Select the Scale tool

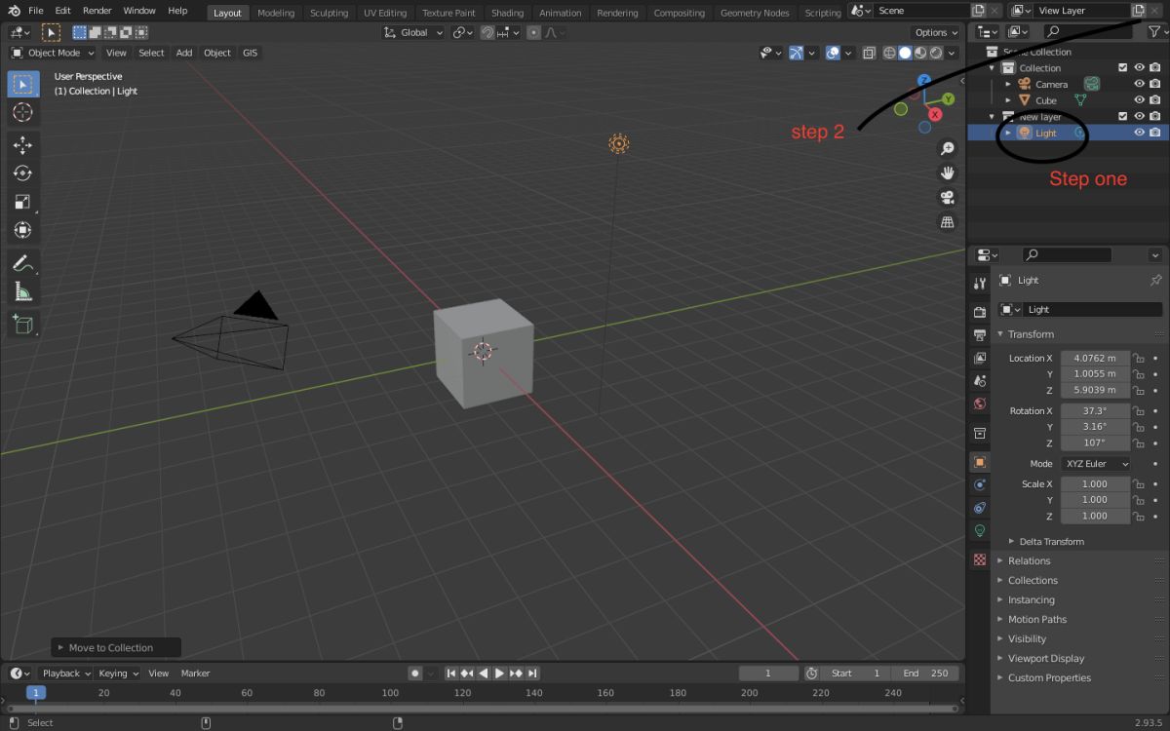(22, 202)
